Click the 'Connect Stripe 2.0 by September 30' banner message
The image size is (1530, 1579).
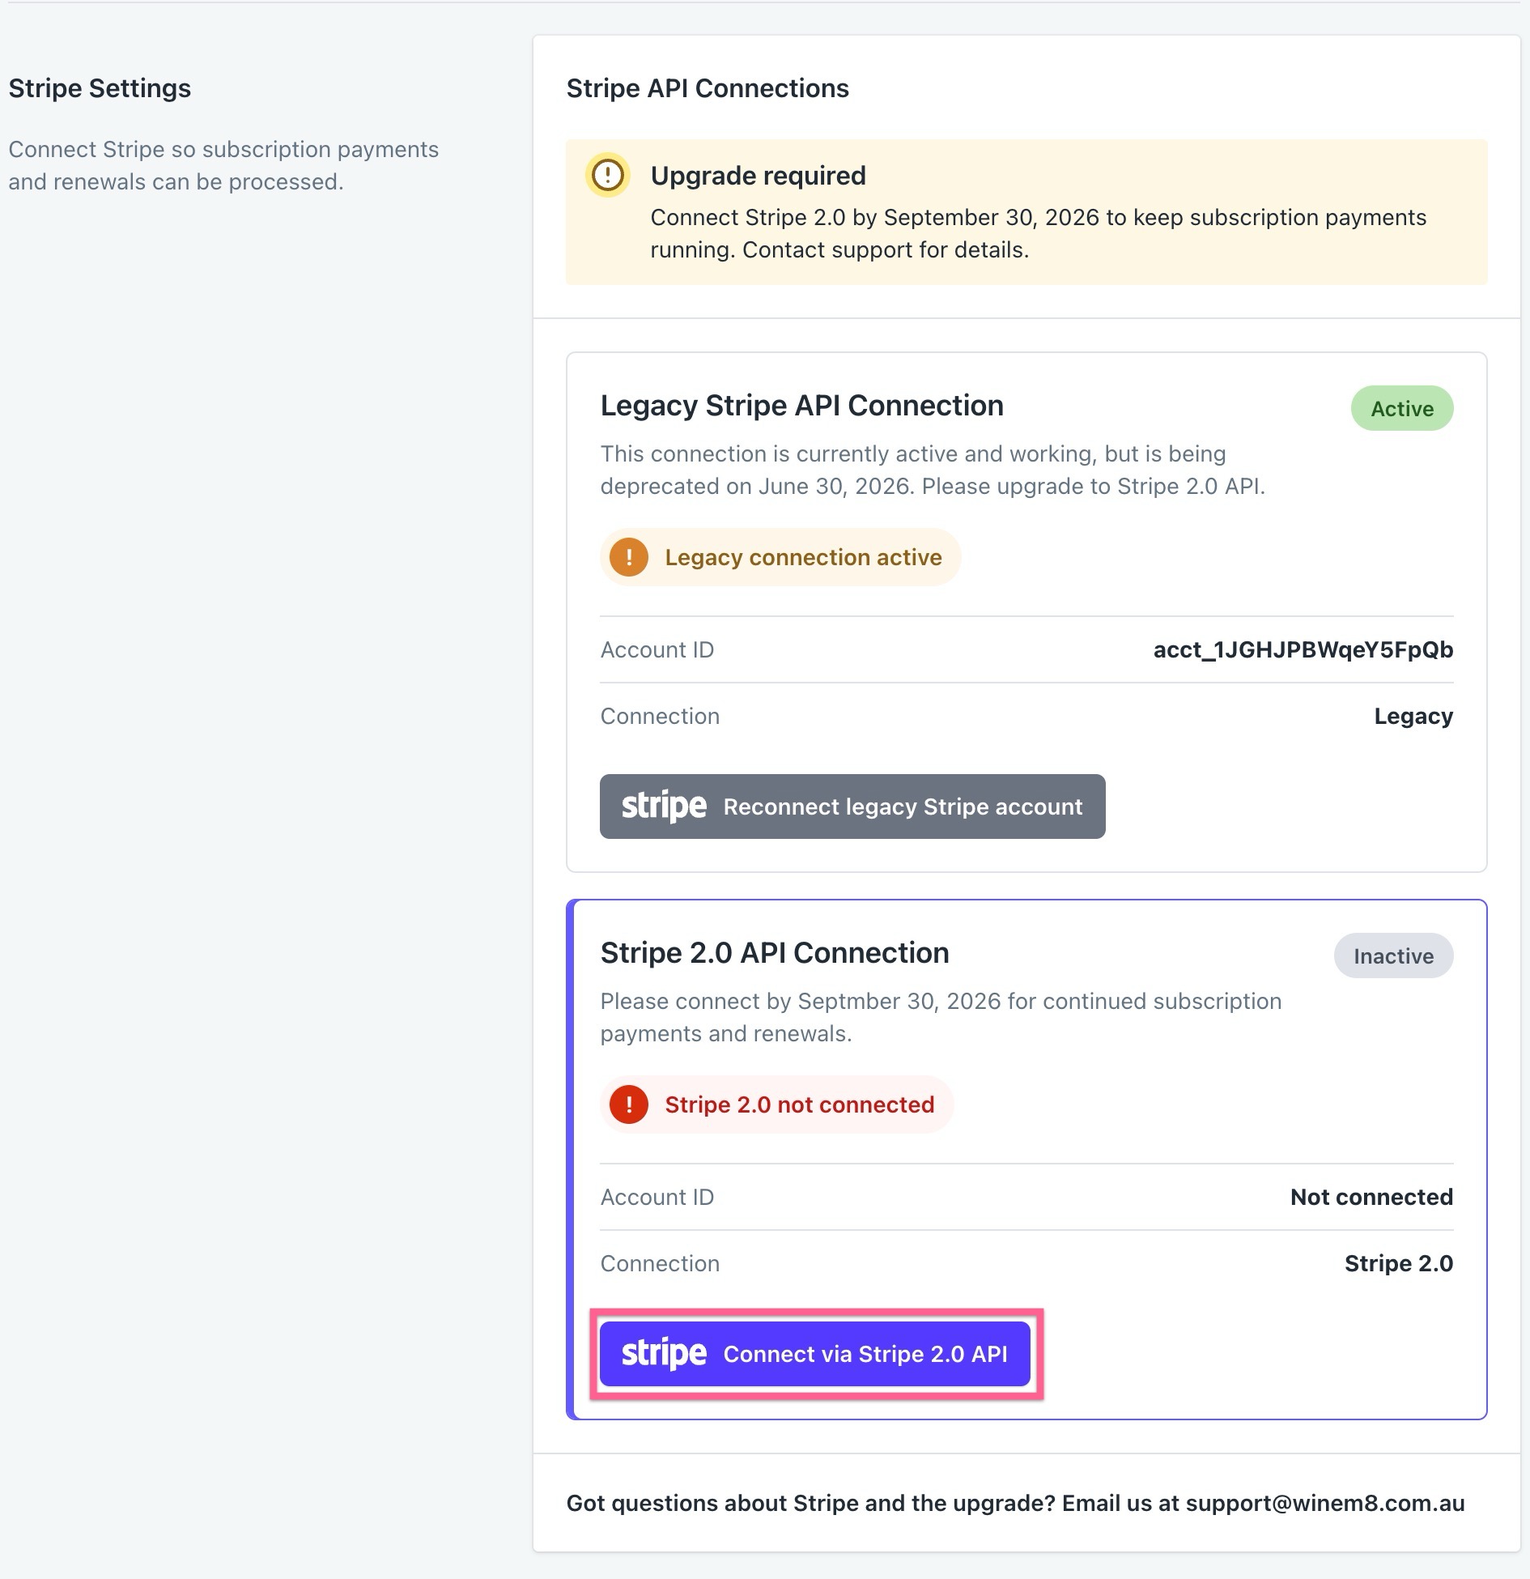click(x=1039, y=233)
